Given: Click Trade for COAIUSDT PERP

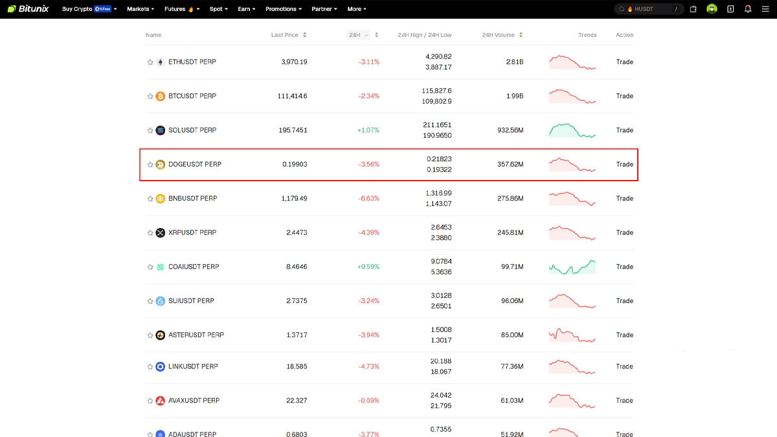Looking at the screenshot, I should pos(624,267).
